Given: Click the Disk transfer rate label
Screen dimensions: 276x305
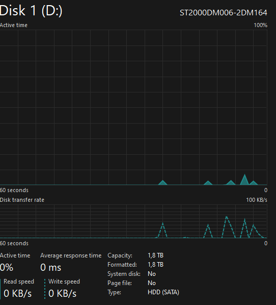Looking at the screenshot, I should 22,200.
